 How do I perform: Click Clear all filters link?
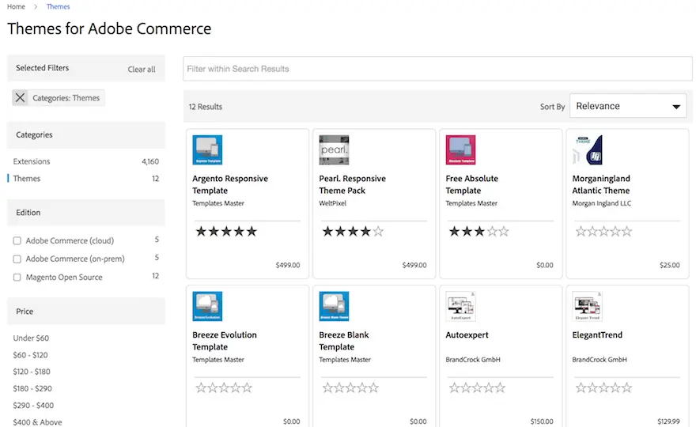pos(142,70)
